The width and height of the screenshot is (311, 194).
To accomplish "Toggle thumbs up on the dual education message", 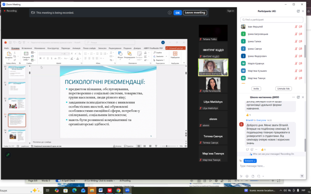I will tap(248, 115).
